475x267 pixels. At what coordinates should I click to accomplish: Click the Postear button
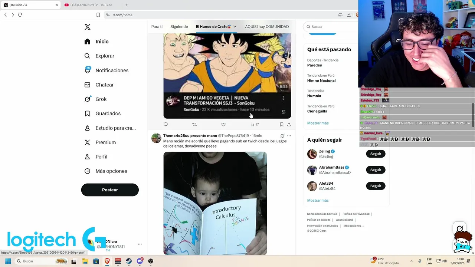pyautogui.click(x=110, y=190)
